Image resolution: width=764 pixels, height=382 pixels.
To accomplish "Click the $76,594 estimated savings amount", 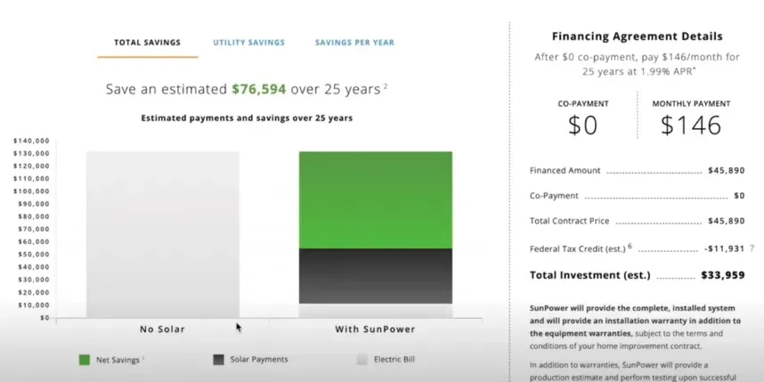I will (x=259, y=89).
